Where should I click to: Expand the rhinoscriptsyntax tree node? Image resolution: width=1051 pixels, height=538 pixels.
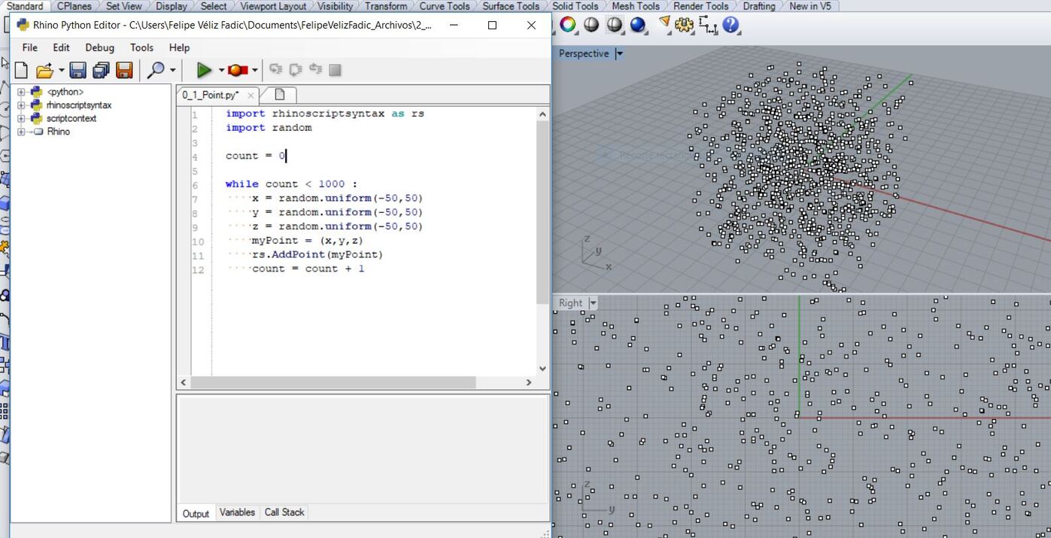[x=21, y=105]
